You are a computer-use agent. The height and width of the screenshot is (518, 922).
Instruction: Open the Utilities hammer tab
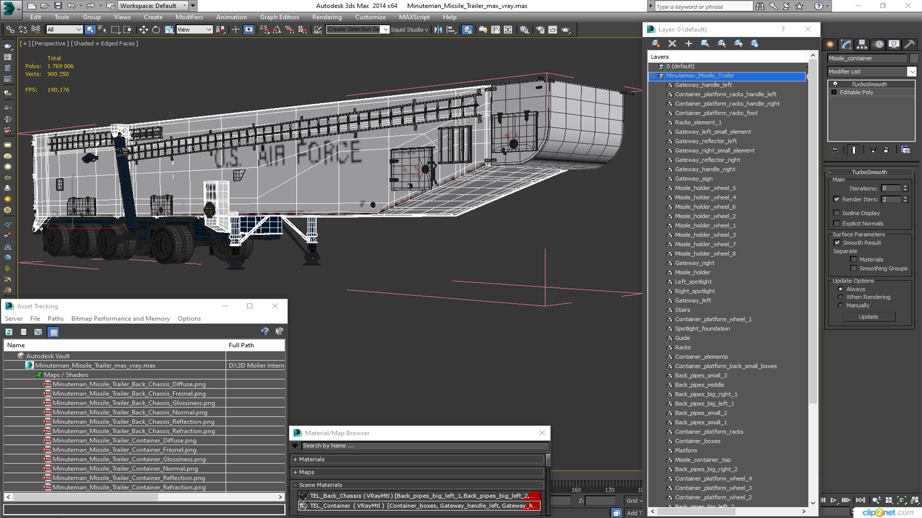pos(910,44)
